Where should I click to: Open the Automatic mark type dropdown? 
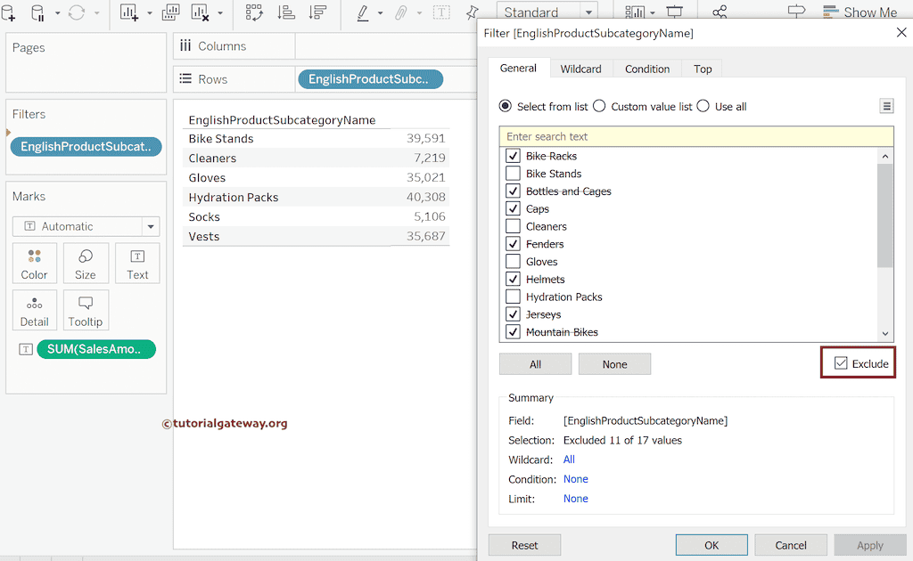point(151,226)
